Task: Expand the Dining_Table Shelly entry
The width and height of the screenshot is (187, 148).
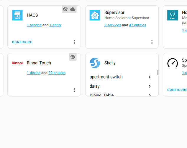Action: coord(150,95)
